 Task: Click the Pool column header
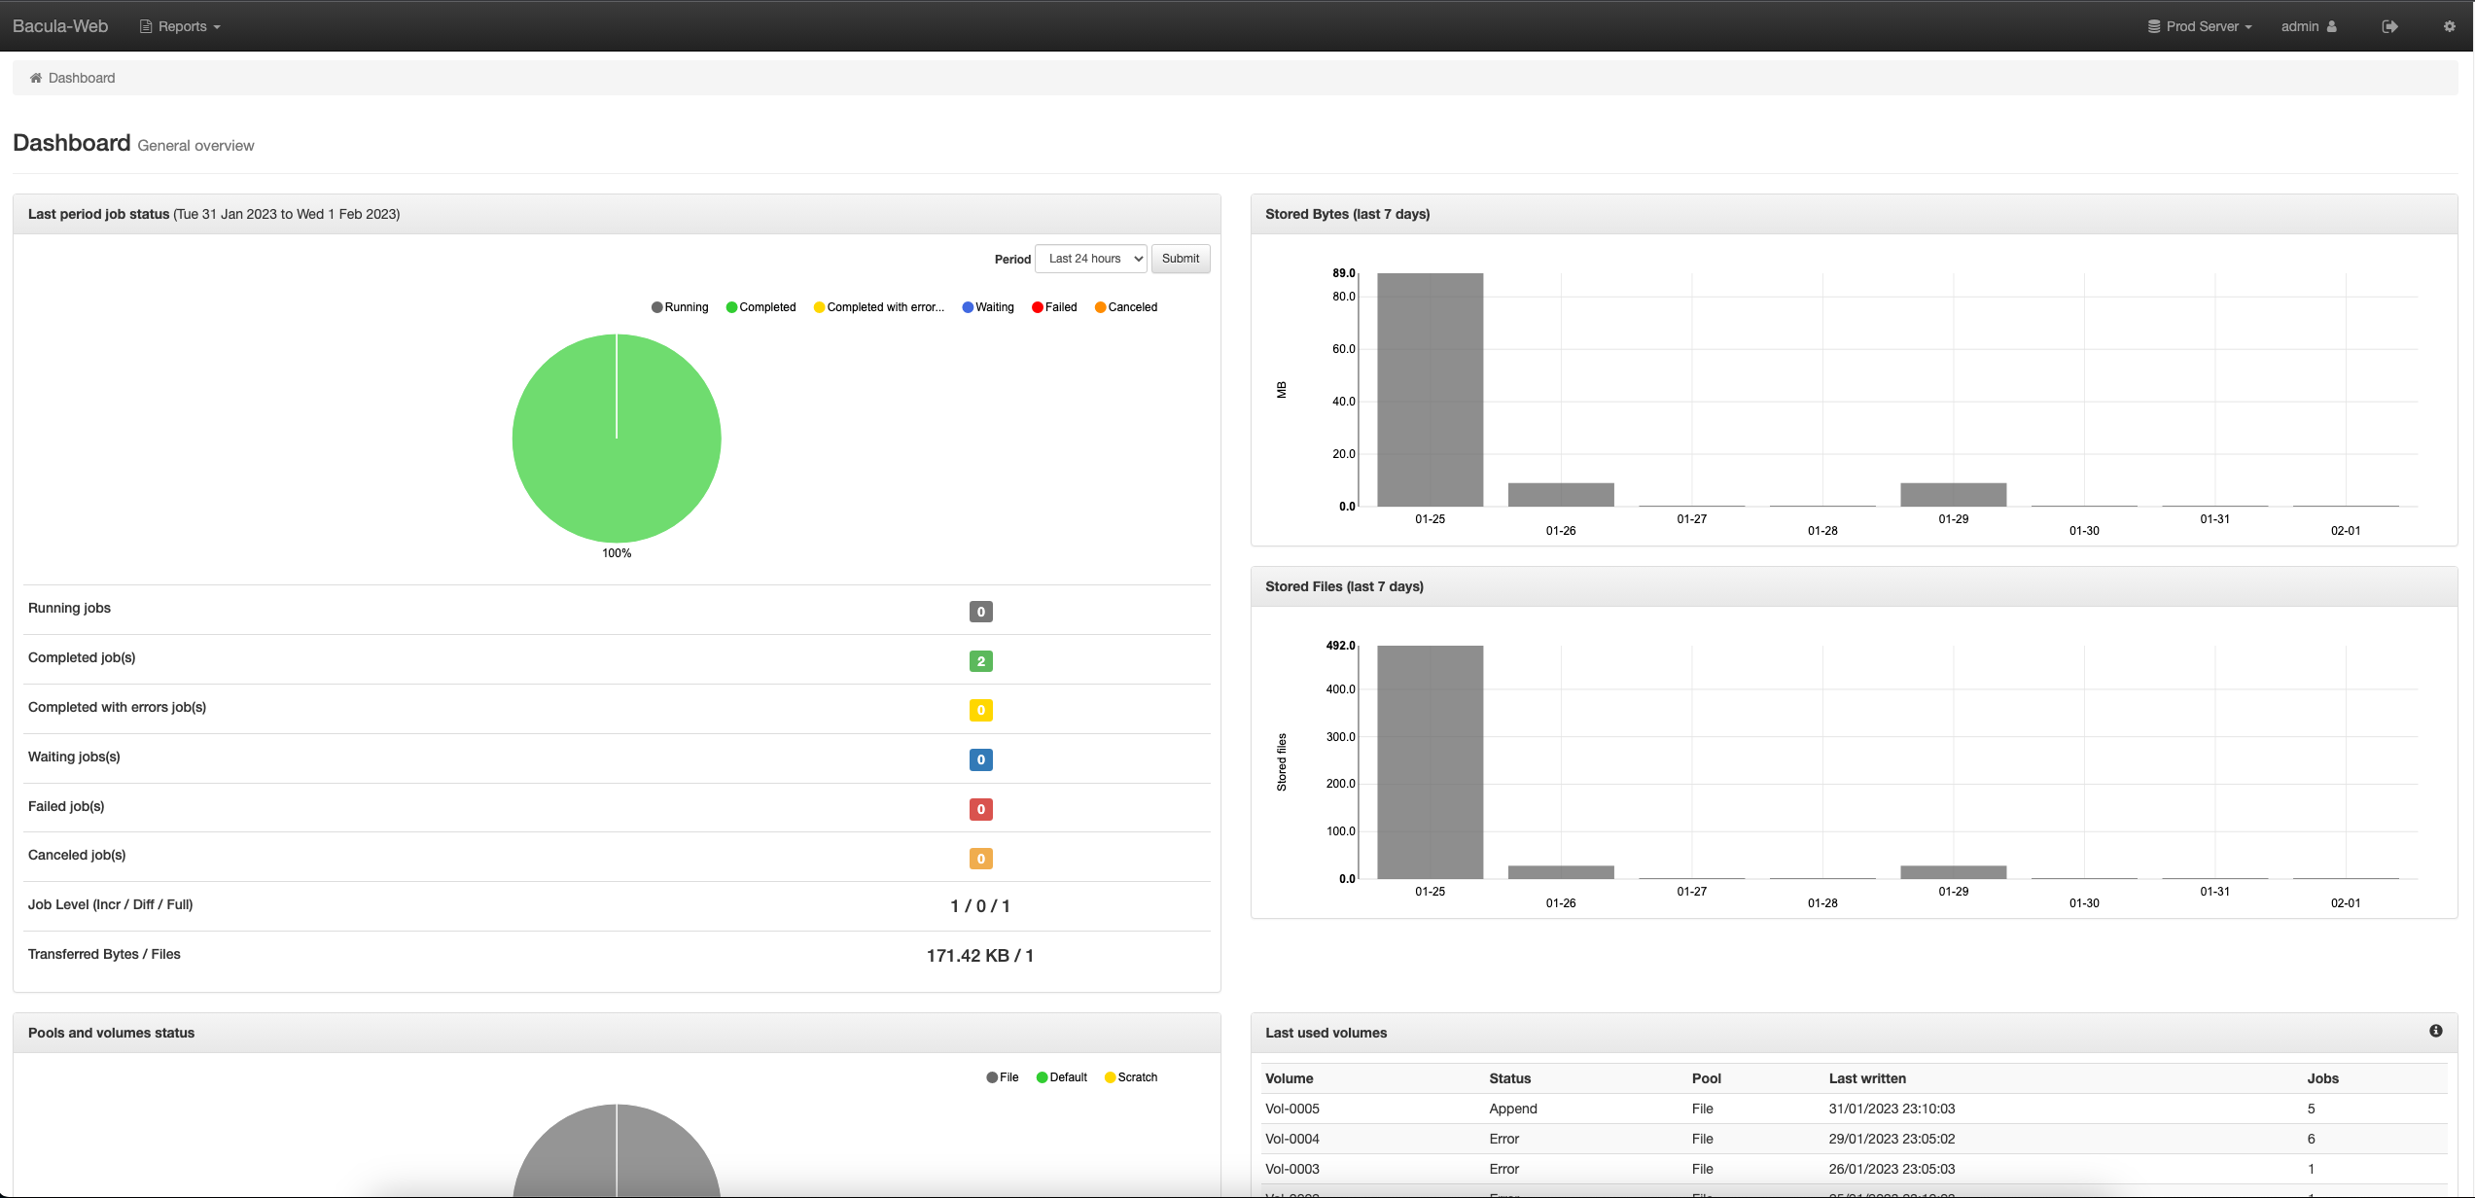1707,1078
